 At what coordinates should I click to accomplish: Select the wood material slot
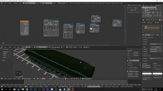151,26
